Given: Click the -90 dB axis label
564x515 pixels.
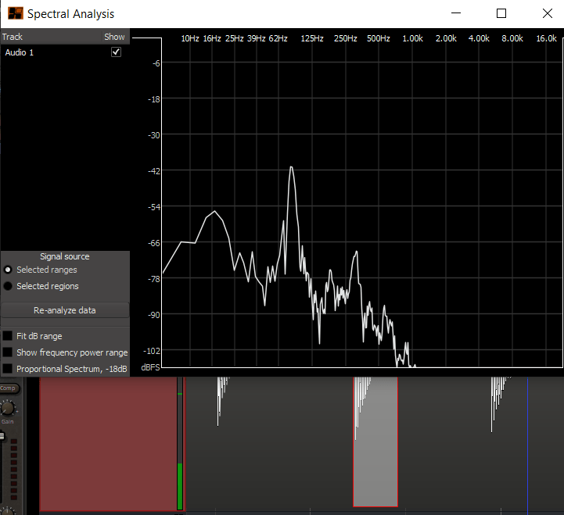Looking at the screenshot, I should [x=154, y=315].
